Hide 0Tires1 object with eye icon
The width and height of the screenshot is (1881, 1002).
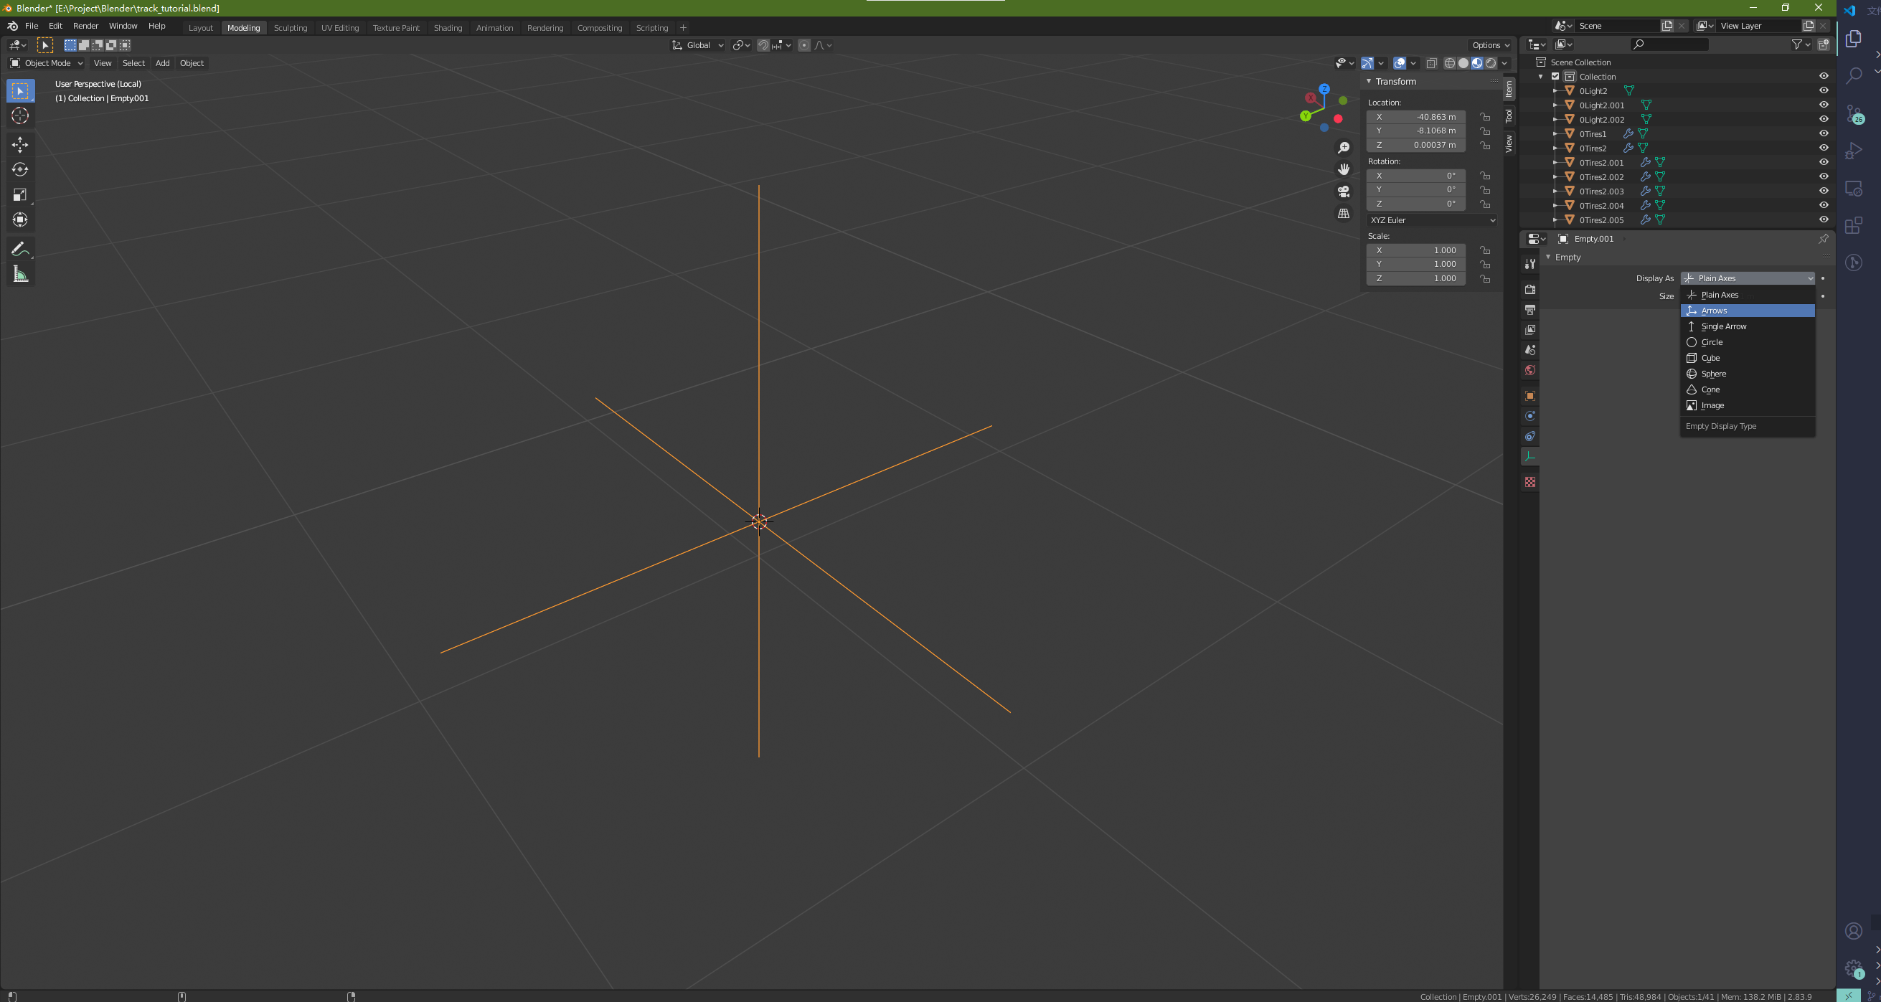click(x=1823, y=133)
